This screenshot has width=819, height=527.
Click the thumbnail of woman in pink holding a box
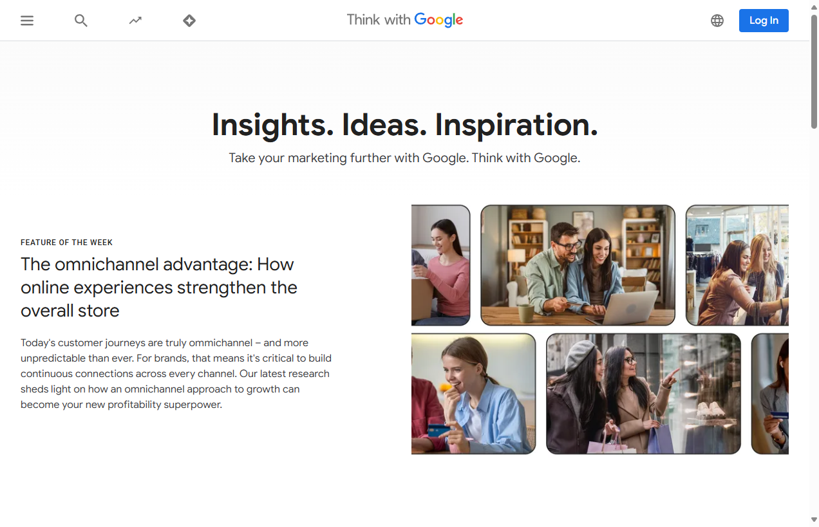(x=440, y=264)
